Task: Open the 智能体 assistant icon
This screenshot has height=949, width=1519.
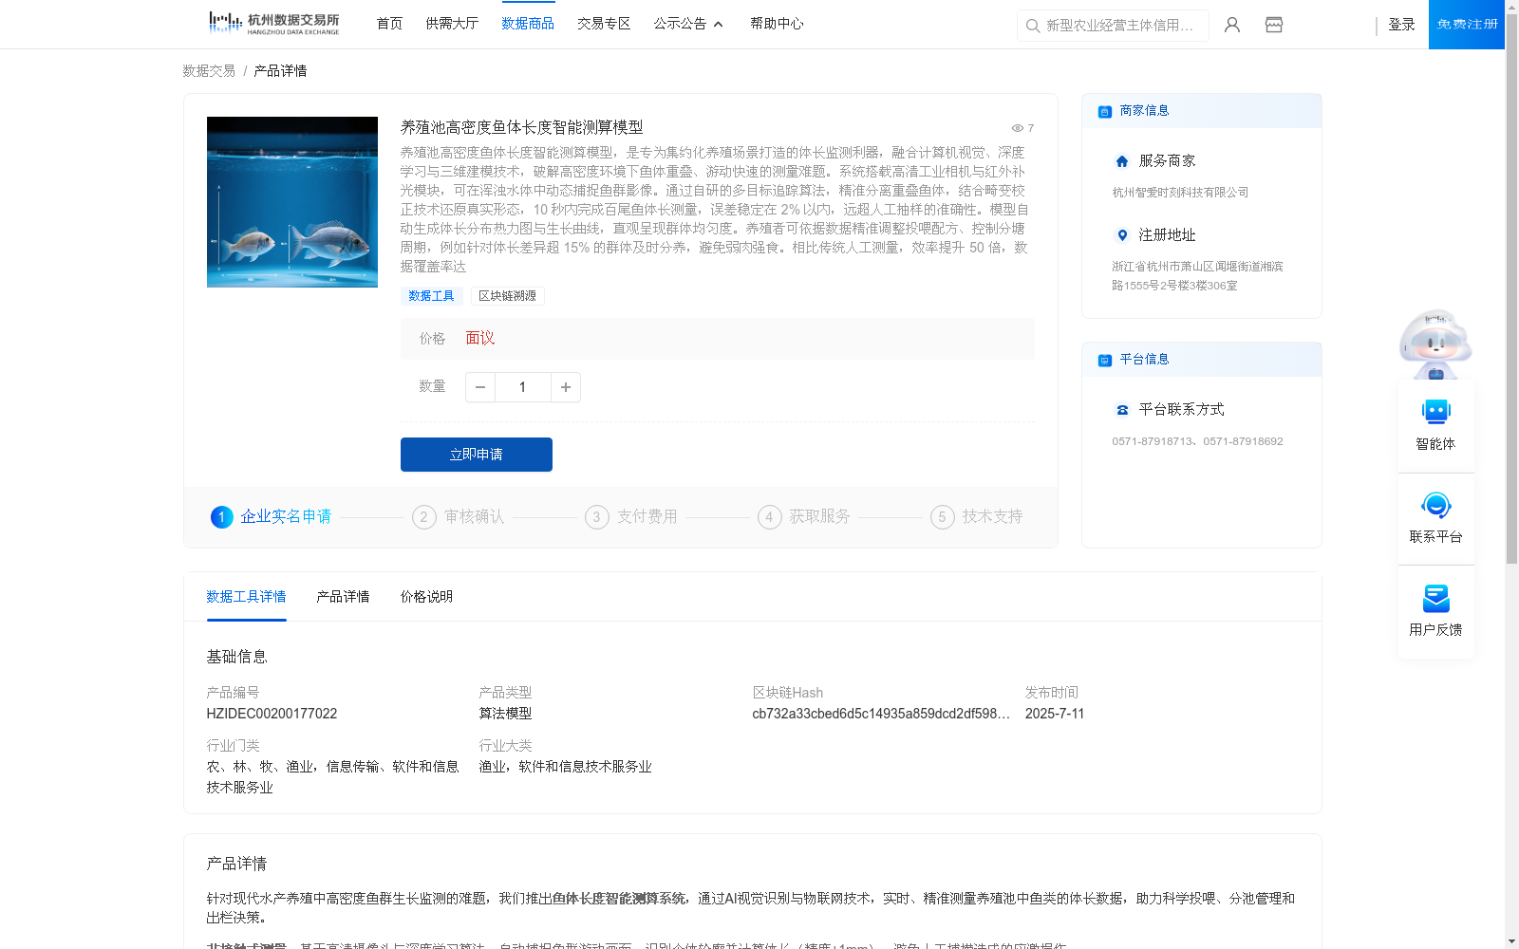Action: 1435,412
